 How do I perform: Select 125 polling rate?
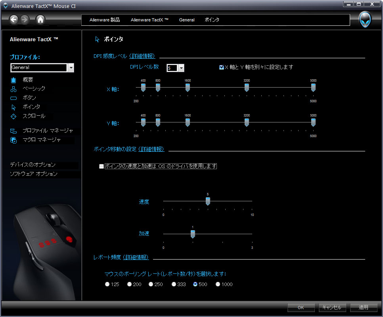coord(107,284)
